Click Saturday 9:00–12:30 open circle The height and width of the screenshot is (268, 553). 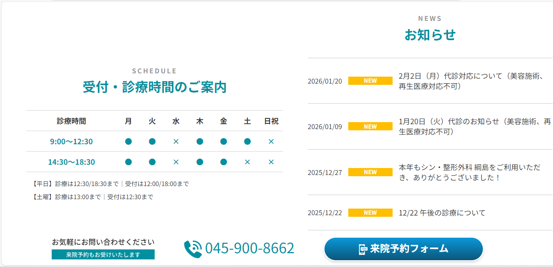point(247,141)
